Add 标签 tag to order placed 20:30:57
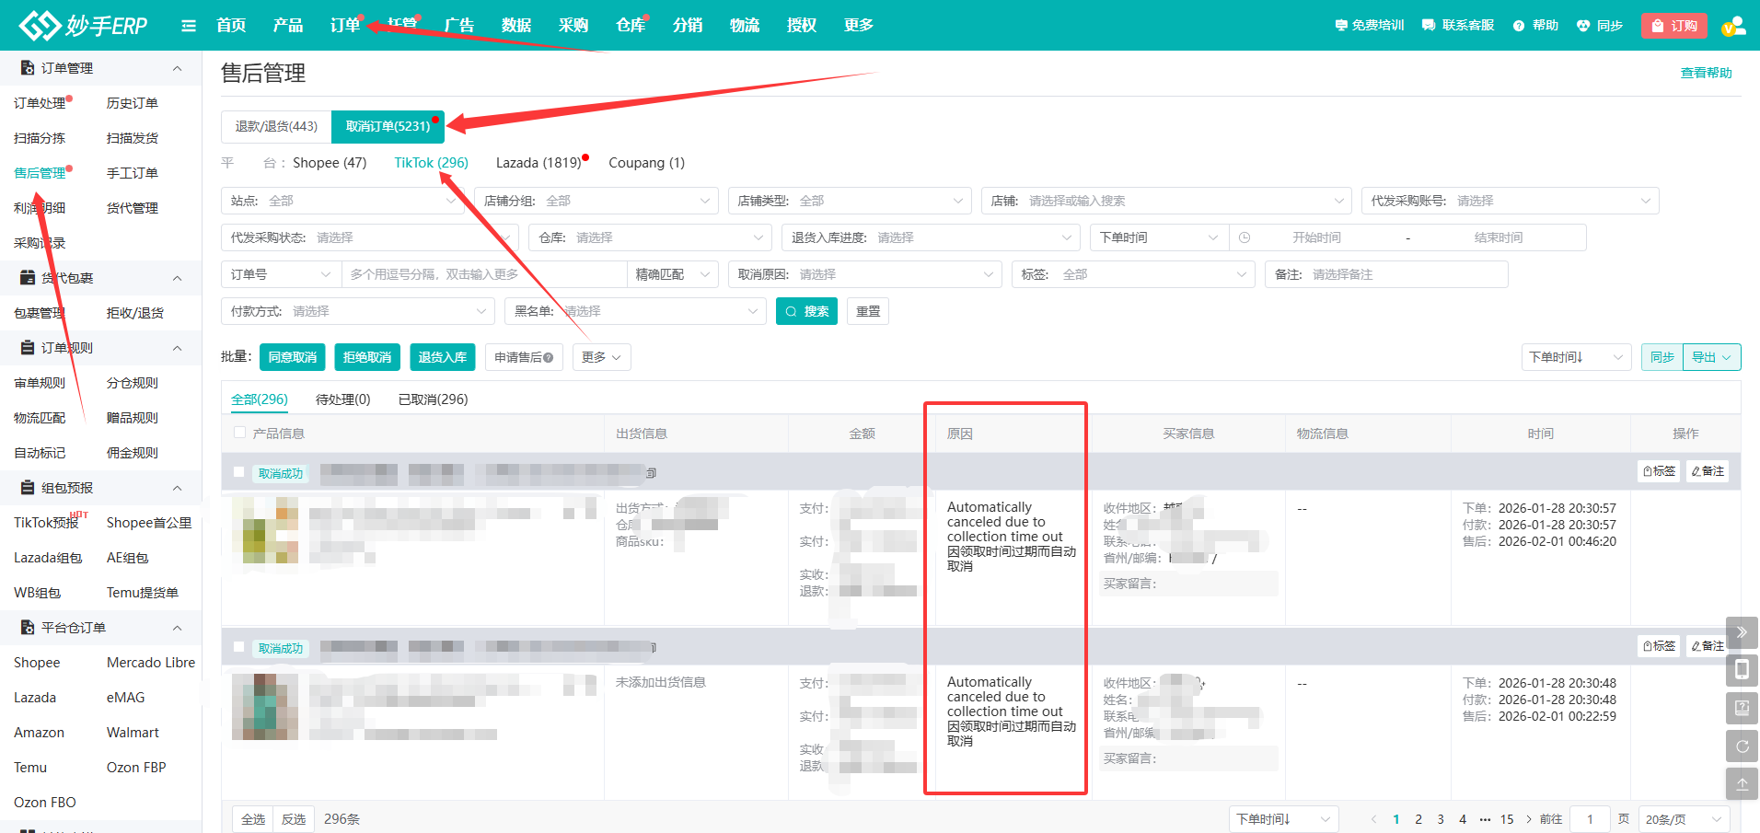The width and height of the screenshot is (1760, 833). (x=1660, y=471)
